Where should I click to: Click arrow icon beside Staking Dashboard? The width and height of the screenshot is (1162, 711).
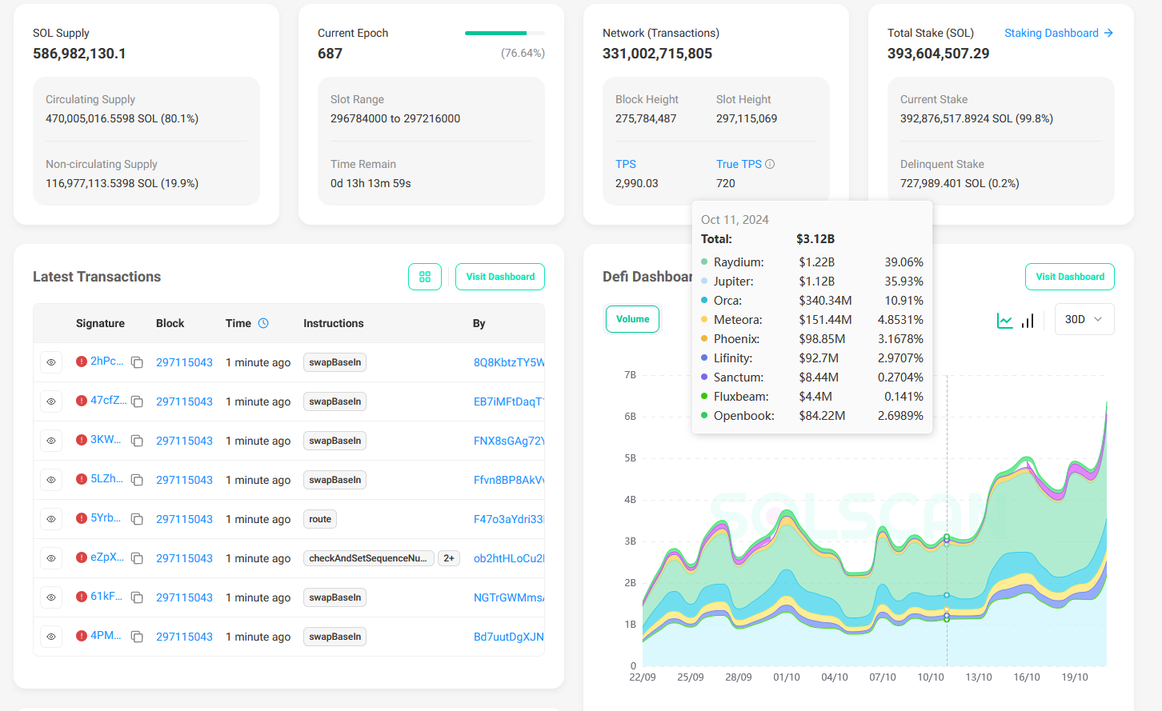tap(1108, 33)
